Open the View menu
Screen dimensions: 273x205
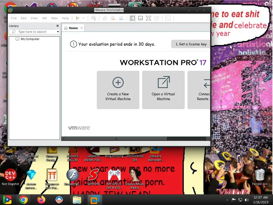pos(34,18)
